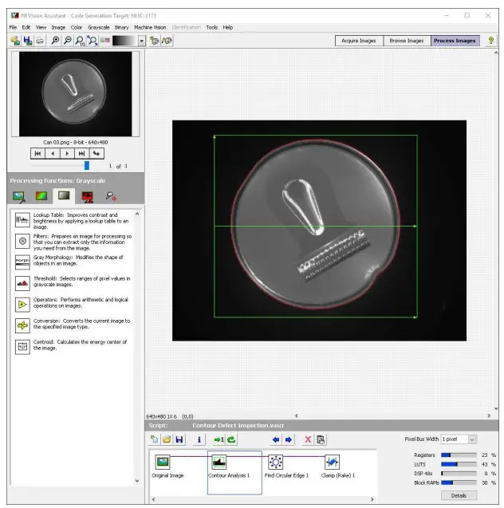
Task: Switch to Binary processing functions tab
Action: pyautogui.click(x=88, y=196)
